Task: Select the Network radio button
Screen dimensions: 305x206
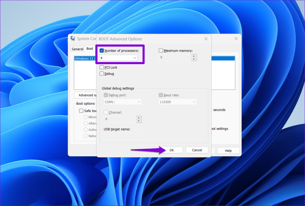Action: (85, 136)
